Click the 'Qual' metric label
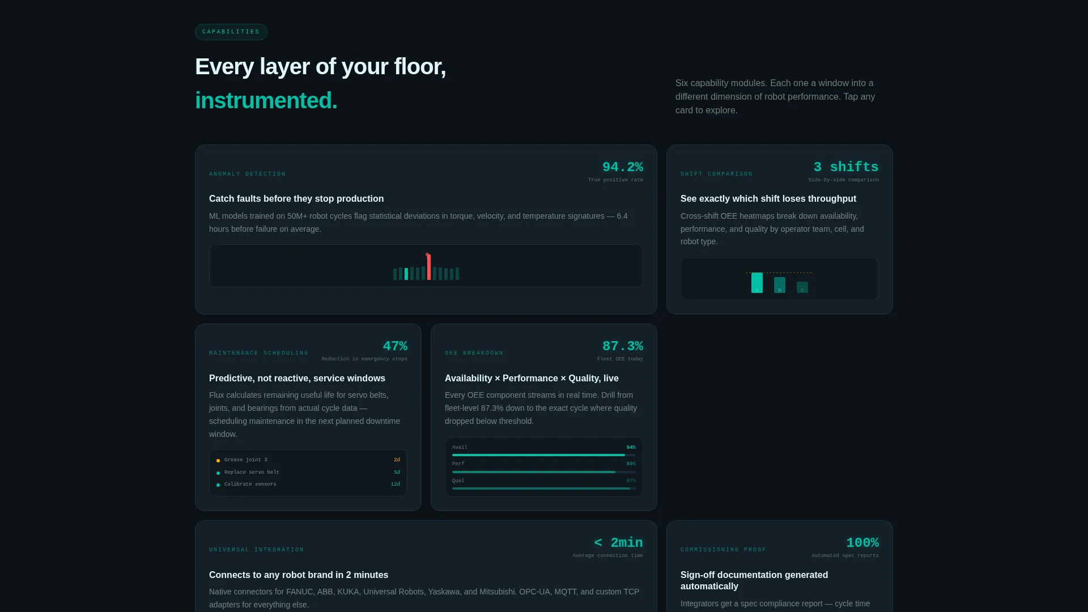 (458, 481)
